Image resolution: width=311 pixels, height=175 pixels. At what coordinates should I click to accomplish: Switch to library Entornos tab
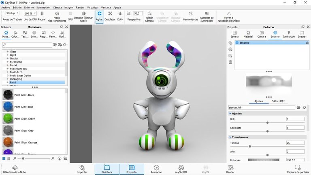pos(34,34)
